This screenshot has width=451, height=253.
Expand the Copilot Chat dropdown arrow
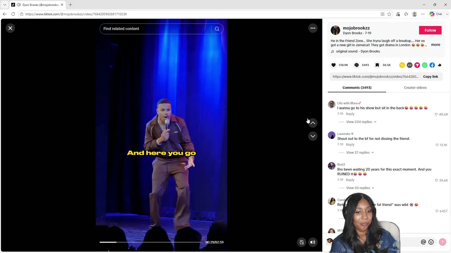[x=447, y=14]
